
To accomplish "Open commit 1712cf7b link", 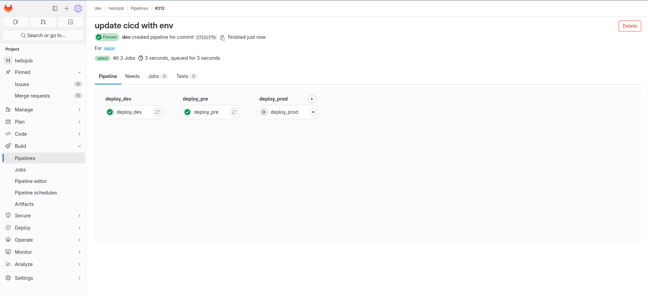I will pyautogui.click(x=206, y=37).
